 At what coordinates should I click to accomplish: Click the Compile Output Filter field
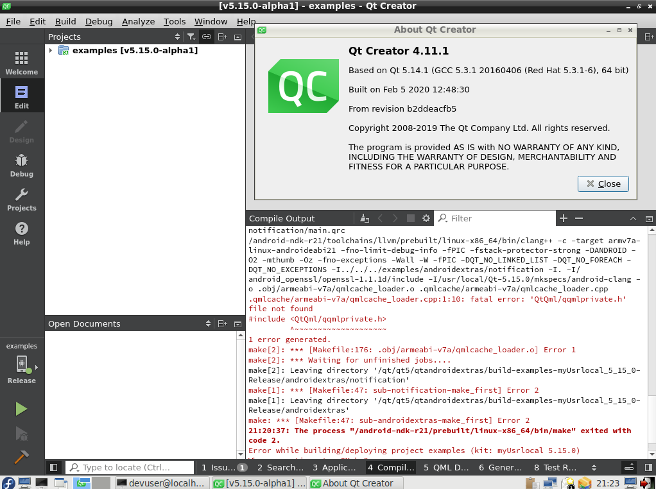click(496, 218)
